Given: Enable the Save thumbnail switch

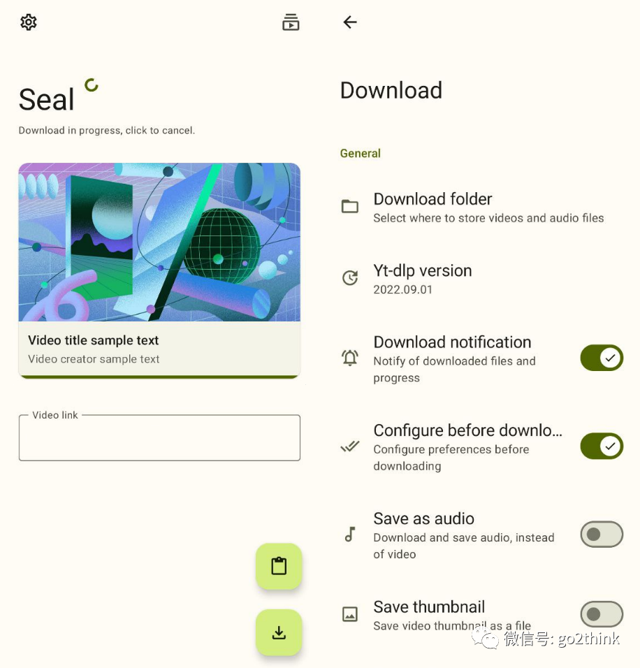Looking at the screenshot, I should tap(602, 614).
